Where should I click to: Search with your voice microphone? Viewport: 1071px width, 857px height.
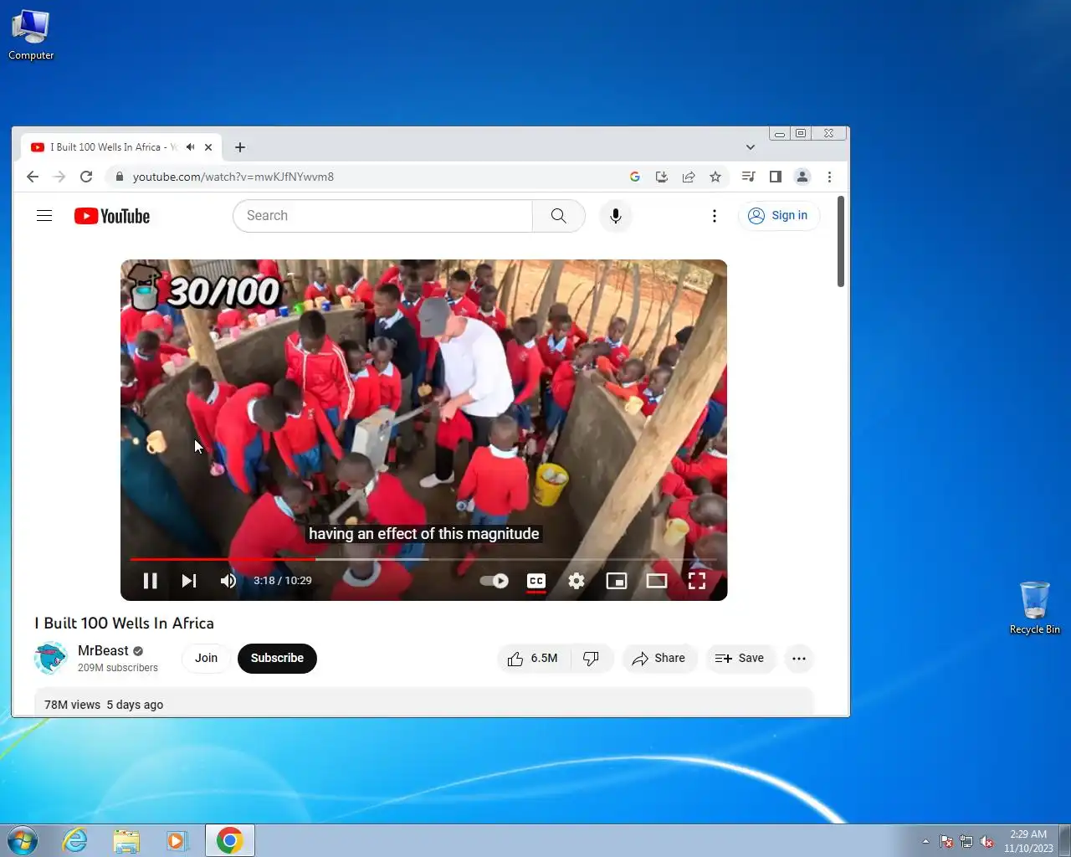click(x=616, y=216)
